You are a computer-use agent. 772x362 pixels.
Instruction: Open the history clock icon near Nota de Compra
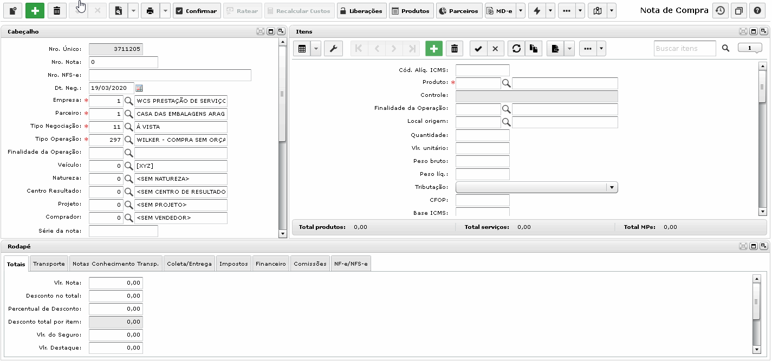720,10
